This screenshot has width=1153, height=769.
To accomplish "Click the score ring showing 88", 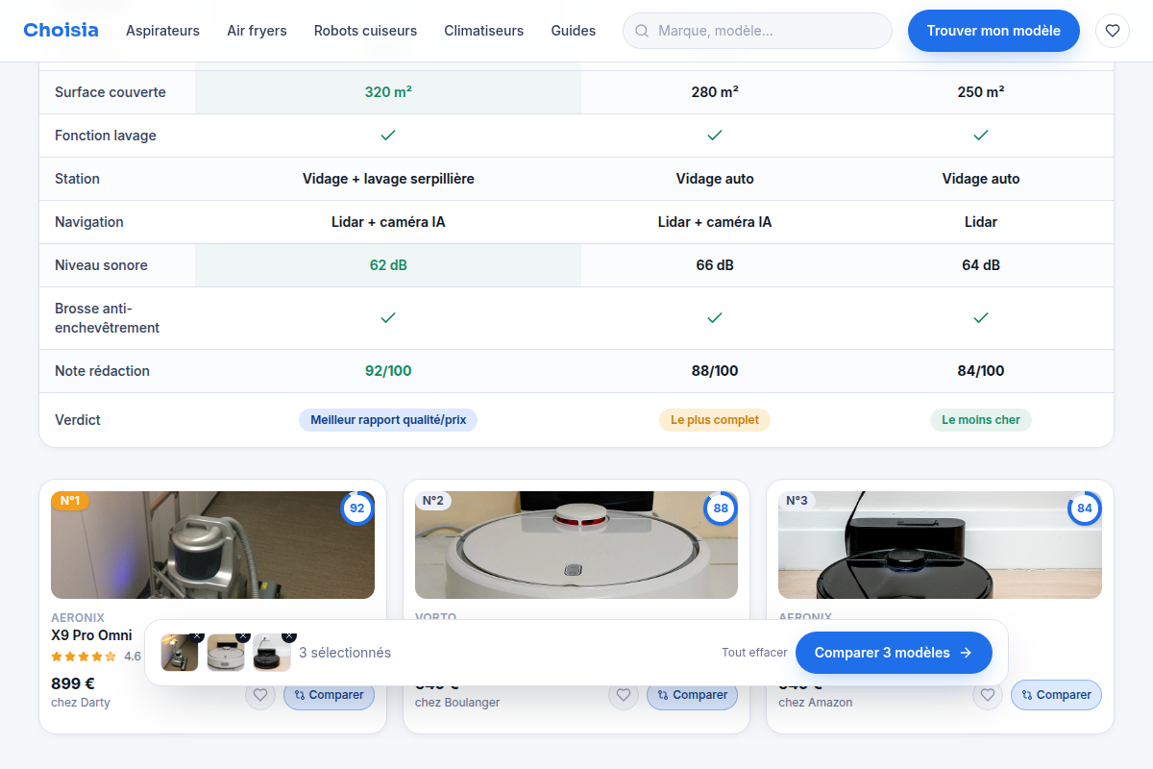I will coord(721,509).
